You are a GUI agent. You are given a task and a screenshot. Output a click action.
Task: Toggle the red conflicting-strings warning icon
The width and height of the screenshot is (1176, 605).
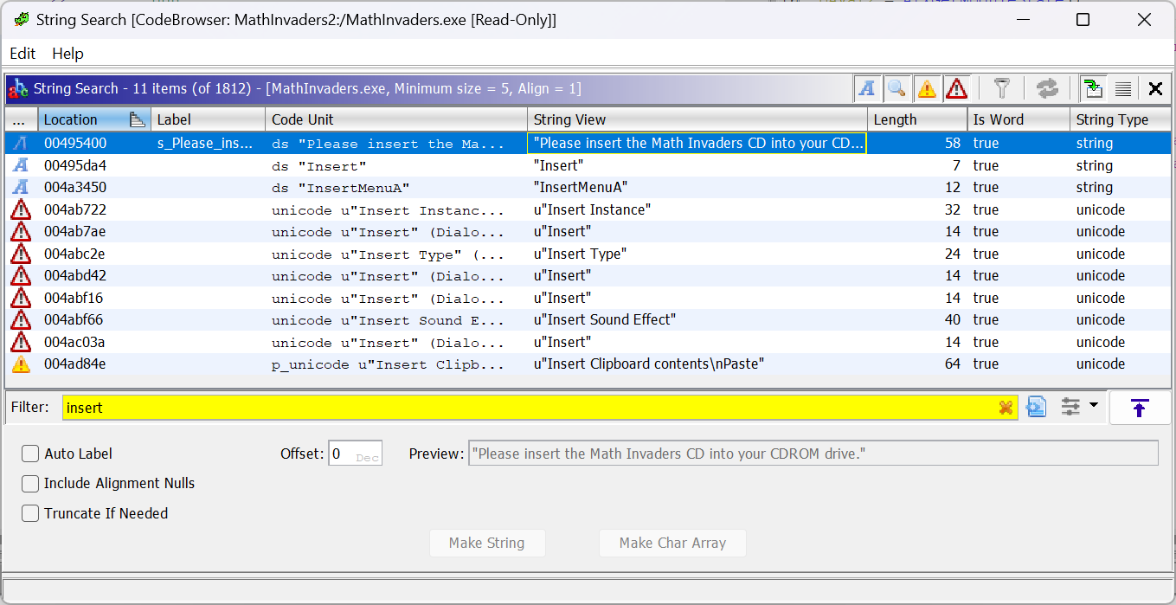(x=956, y=87)
